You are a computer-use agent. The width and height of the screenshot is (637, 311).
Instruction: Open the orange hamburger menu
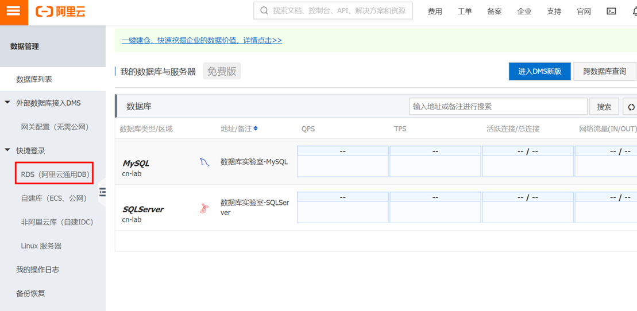[x=14, y=12]
